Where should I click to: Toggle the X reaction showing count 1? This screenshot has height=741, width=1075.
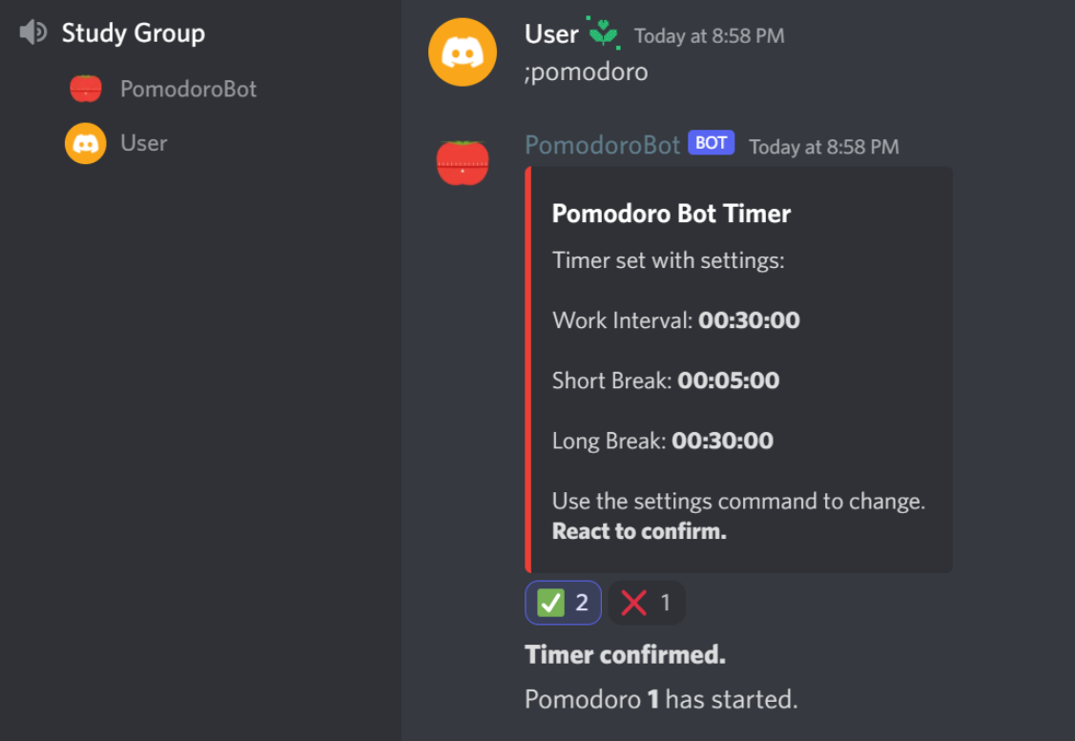pos(647,602)
